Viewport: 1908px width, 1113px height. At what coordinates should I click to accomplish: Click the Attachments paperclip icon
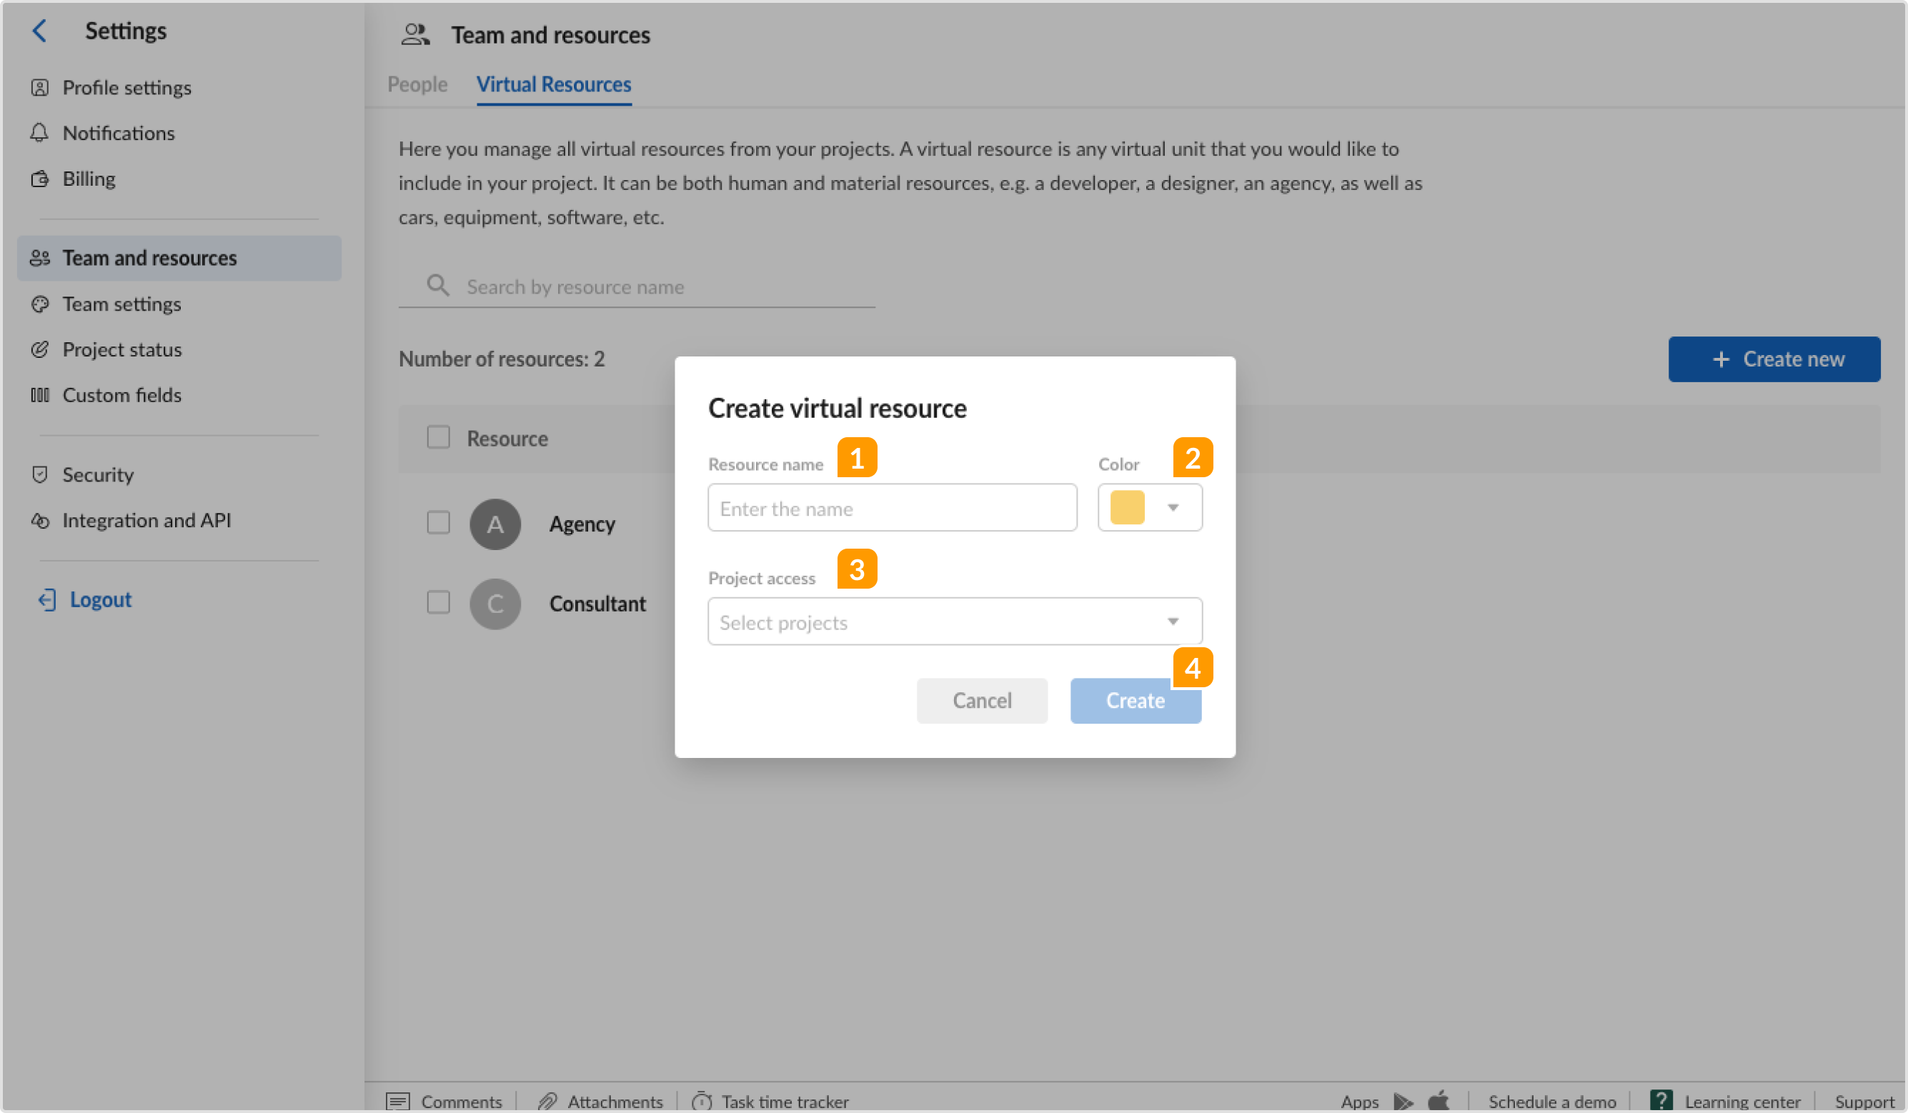click(547, 1102)
